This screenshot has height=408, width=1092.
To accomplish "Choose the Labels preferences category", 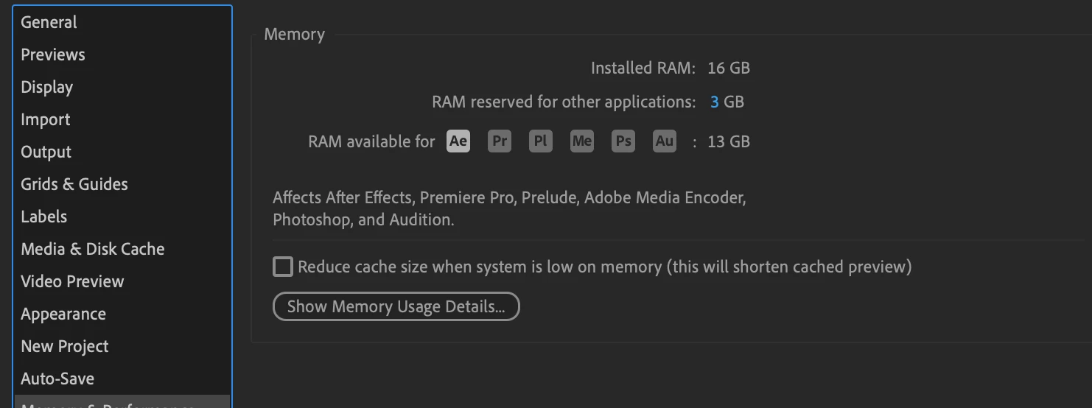I will (44, 217).
